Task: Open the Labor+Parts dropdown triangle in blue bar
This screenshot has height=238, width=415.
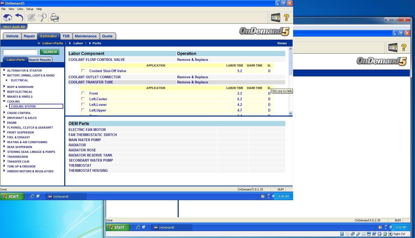Action: click(x=39, y=43)
